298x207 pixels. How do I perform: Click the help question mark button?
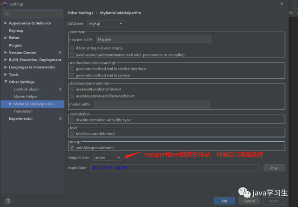coord(8,201)
